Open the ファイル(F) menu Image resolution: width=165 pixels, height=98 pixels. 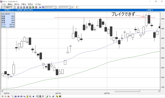click(3, 4)
